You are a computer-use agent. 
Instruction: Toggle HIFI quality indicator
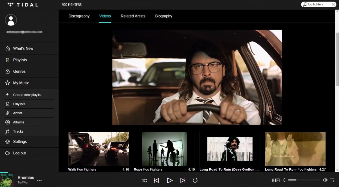(x=276, y=180)
